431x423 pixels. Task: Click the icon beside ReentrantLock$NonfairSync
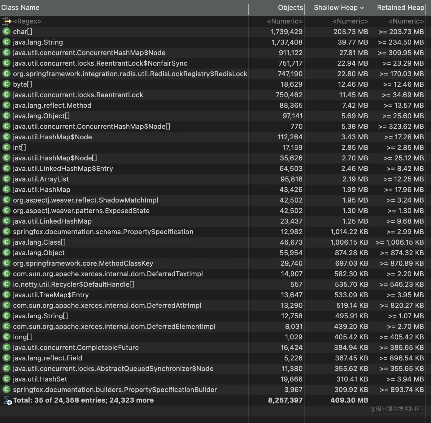click(6, 63)
